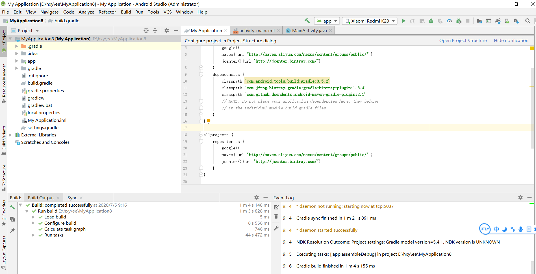Toggle iFLY Chinese input mode 中

pyautogui.click(x=496, y=229)
